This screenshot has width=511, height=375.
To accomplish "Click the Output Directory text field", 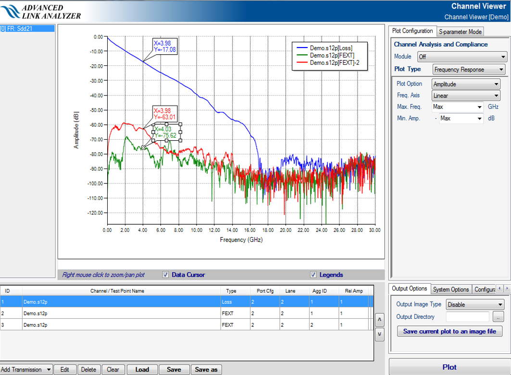I will (x=467, y=317).
